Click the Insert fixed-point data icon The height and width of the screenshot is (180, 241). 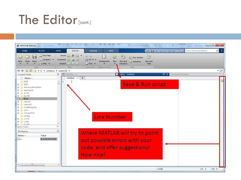(77, 55)
